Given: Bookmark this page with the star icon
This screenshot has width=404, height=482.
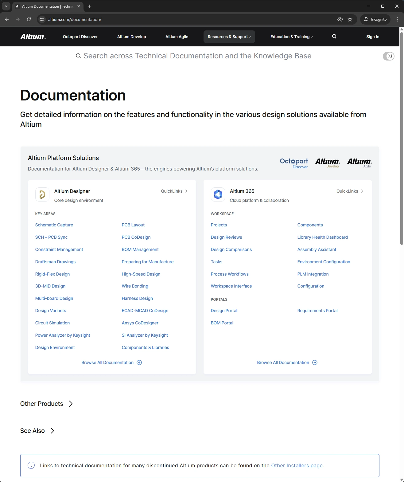Looking at the screenshot, I should coord(350,19).
